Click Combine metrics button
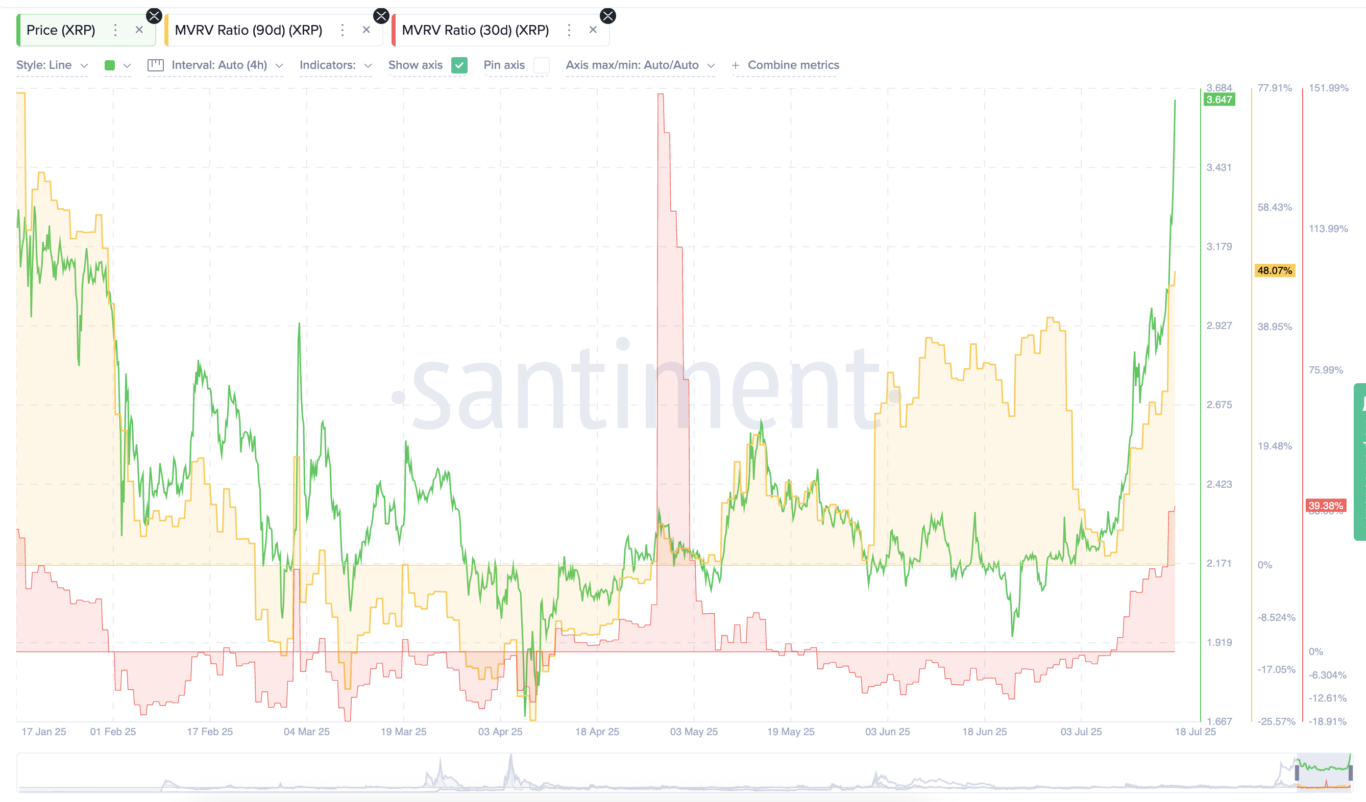Screen dimensions: 1366x802 [x=793, y=65]
